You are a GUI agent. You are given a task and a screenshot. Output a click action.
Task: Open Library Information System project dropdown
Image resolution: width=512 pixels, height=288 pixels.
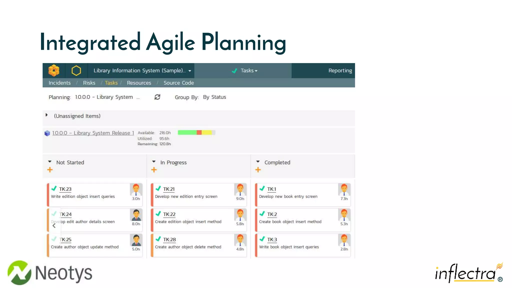click(x=142, y=71)
